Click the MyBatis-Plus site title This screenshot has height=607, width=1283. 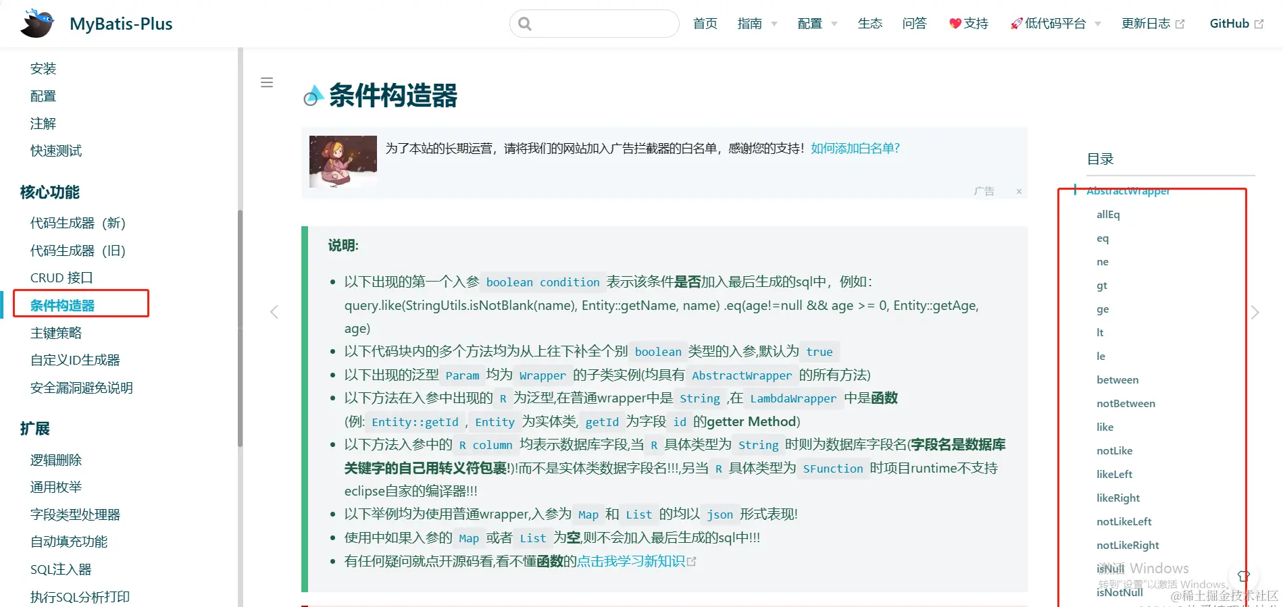[x=121, y=24]
